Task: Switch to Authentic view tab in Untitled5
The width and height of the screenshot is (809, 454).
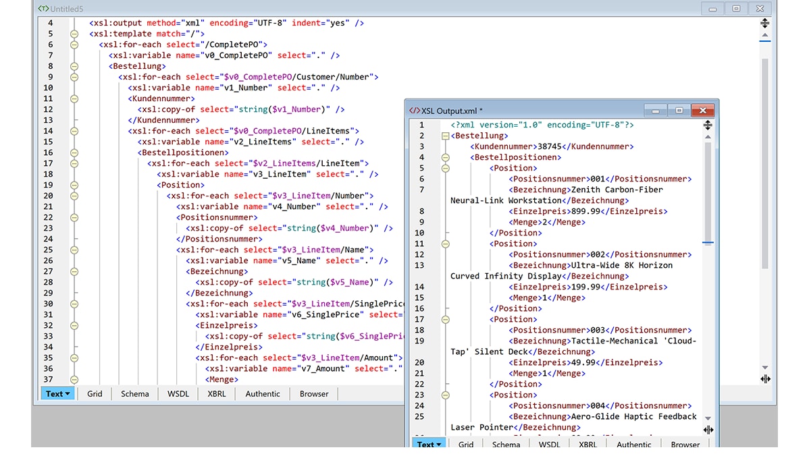Action: point(263,394)
